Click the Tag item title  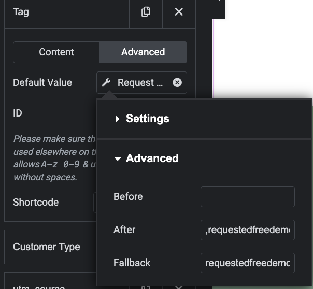point(21,11)
